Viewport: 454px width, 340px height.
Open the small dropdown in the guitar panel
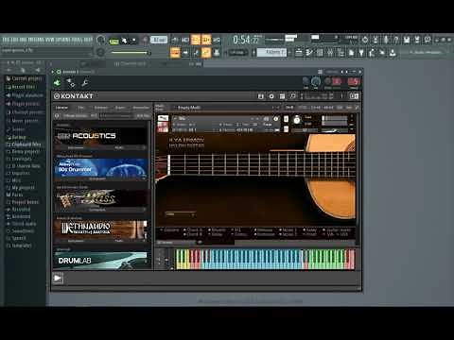click(x=180, y=214)
